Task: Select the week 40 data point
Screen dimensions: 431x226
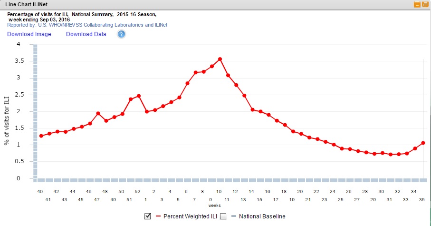Action: (41, 136)
